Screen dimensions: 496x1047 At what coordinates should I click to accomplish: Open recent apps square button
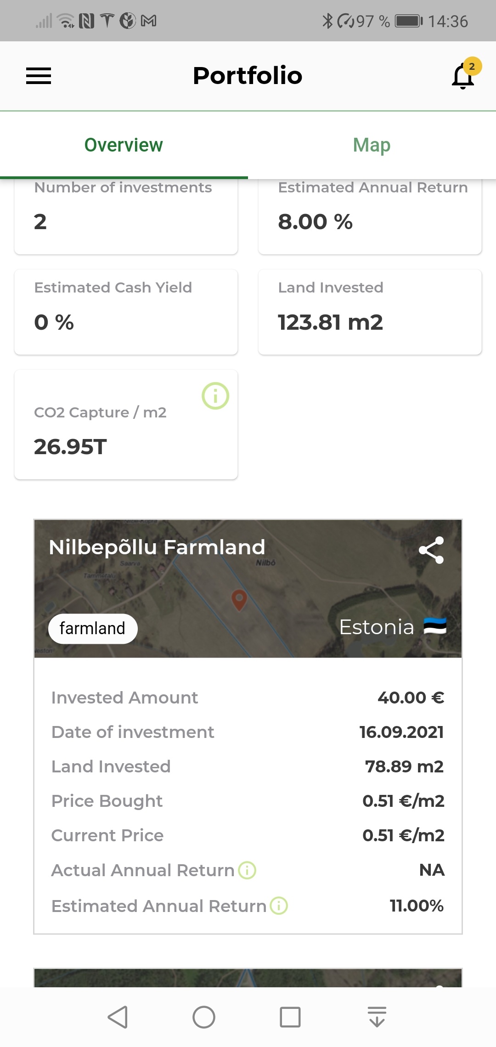pos(290,1017)
